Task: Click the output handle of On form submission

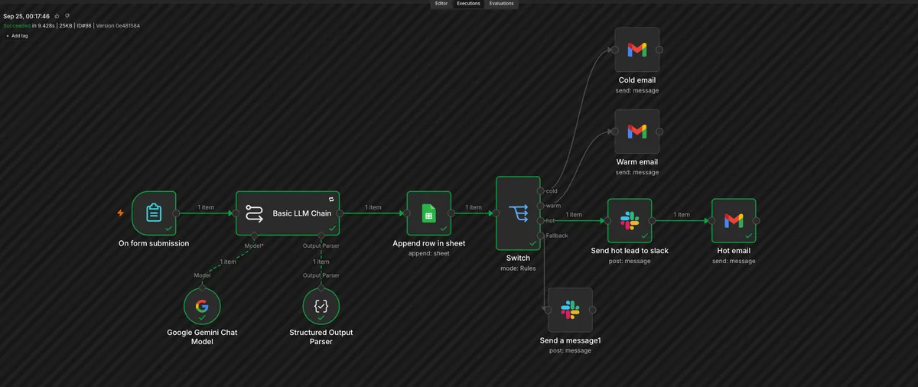Action: [176, 213]
